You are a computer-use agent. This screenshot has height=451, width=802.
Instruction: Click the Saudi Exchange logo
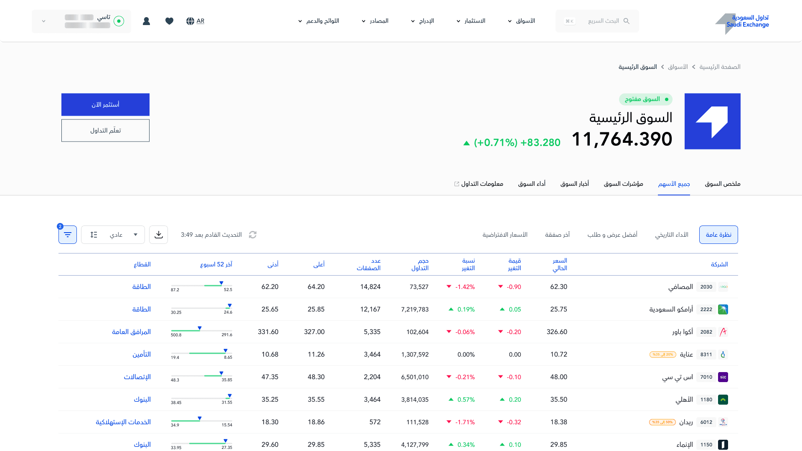(742, 22)
